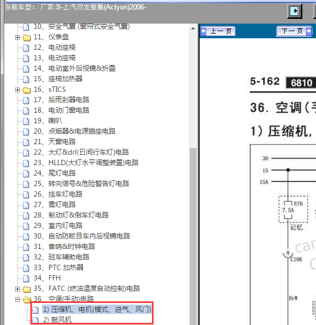The height and width of the screenshot is (325, 316).
Task: Click the page icon for 12、电动座椅
Action: click(x=26, y=48)
